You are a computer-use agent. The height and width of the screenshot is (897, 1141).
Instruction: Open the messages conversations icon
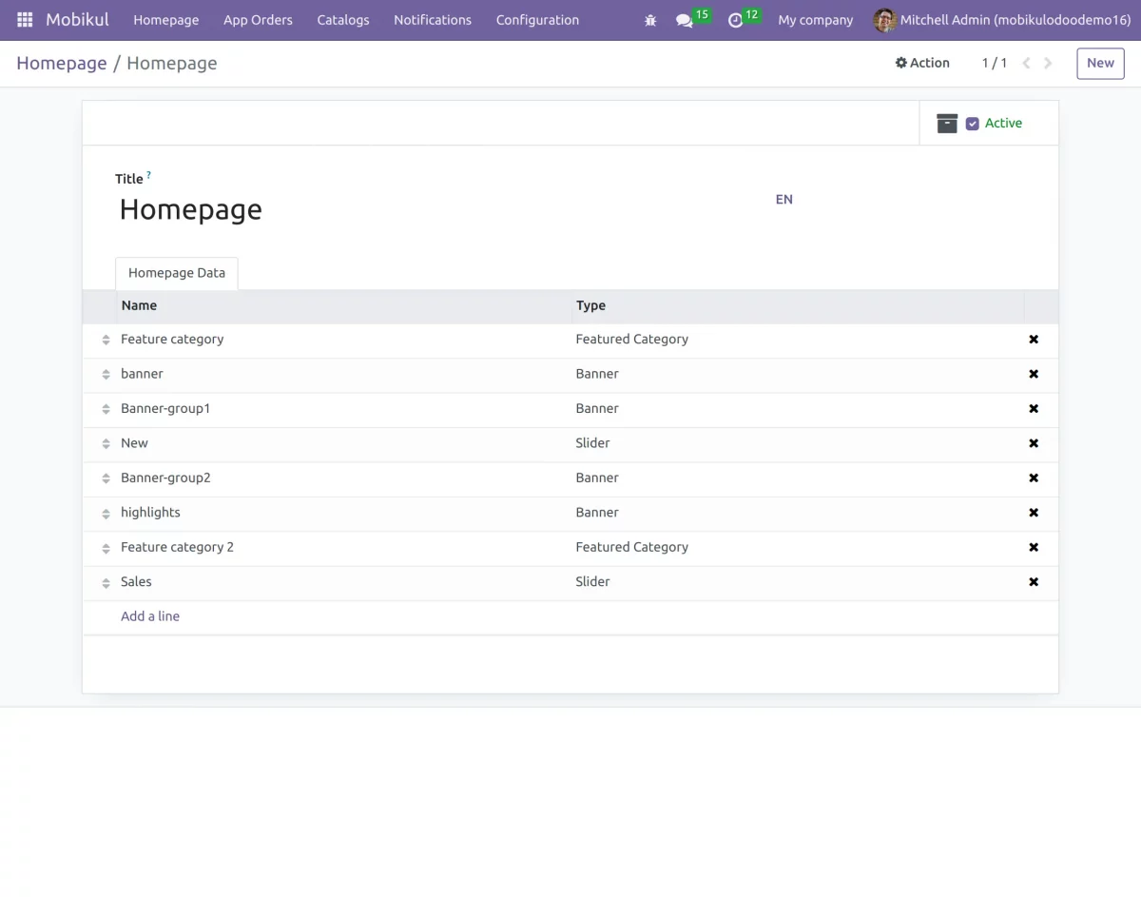point(687,20)
